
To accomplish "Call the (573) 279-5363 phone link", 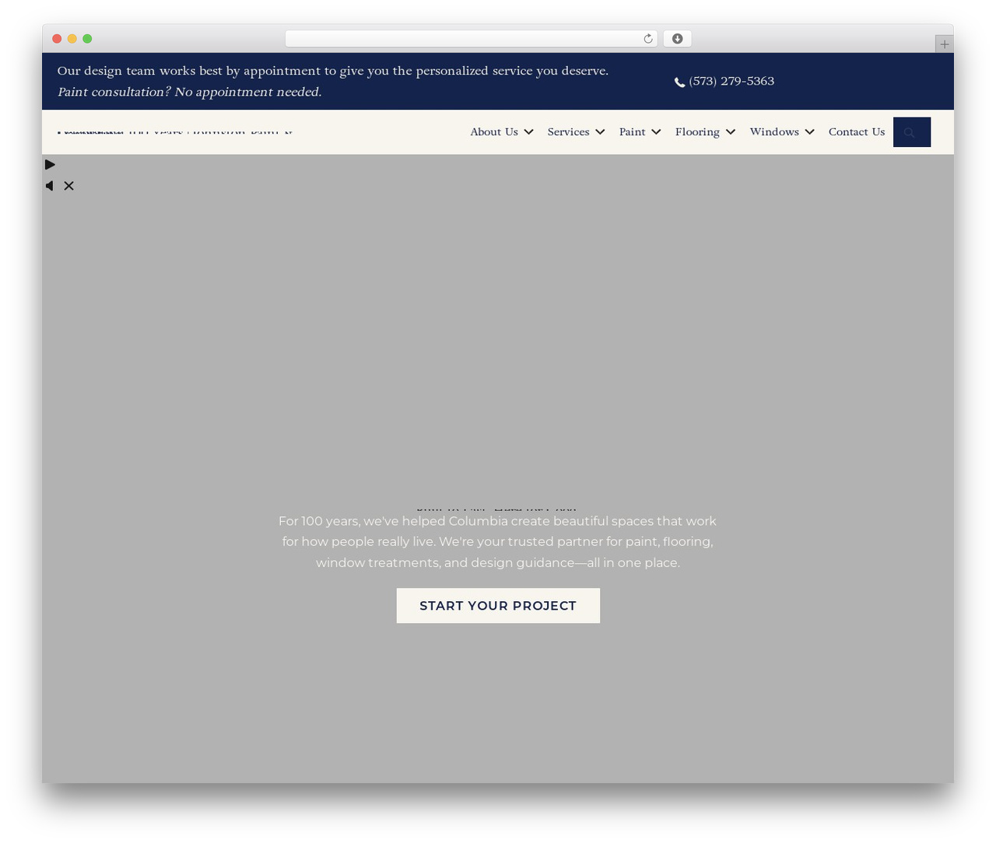I will pos(731,81).
